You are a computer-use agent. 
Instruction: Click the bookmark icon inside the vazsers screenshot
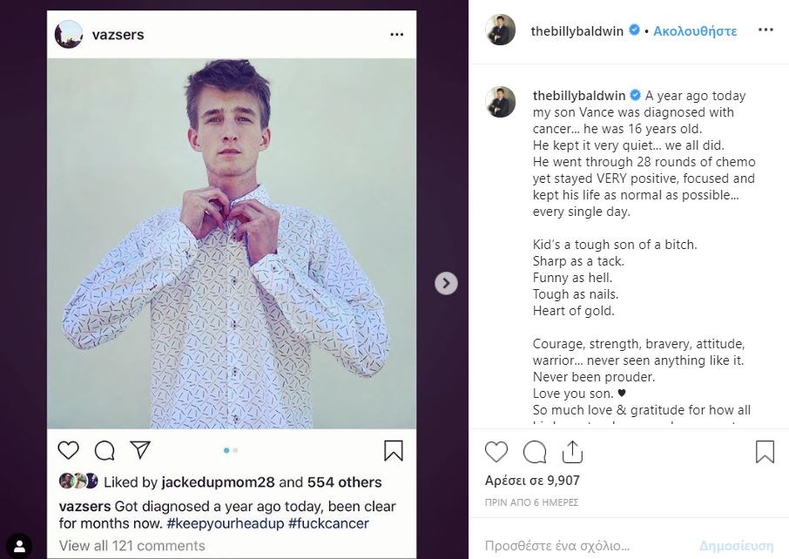393,450
